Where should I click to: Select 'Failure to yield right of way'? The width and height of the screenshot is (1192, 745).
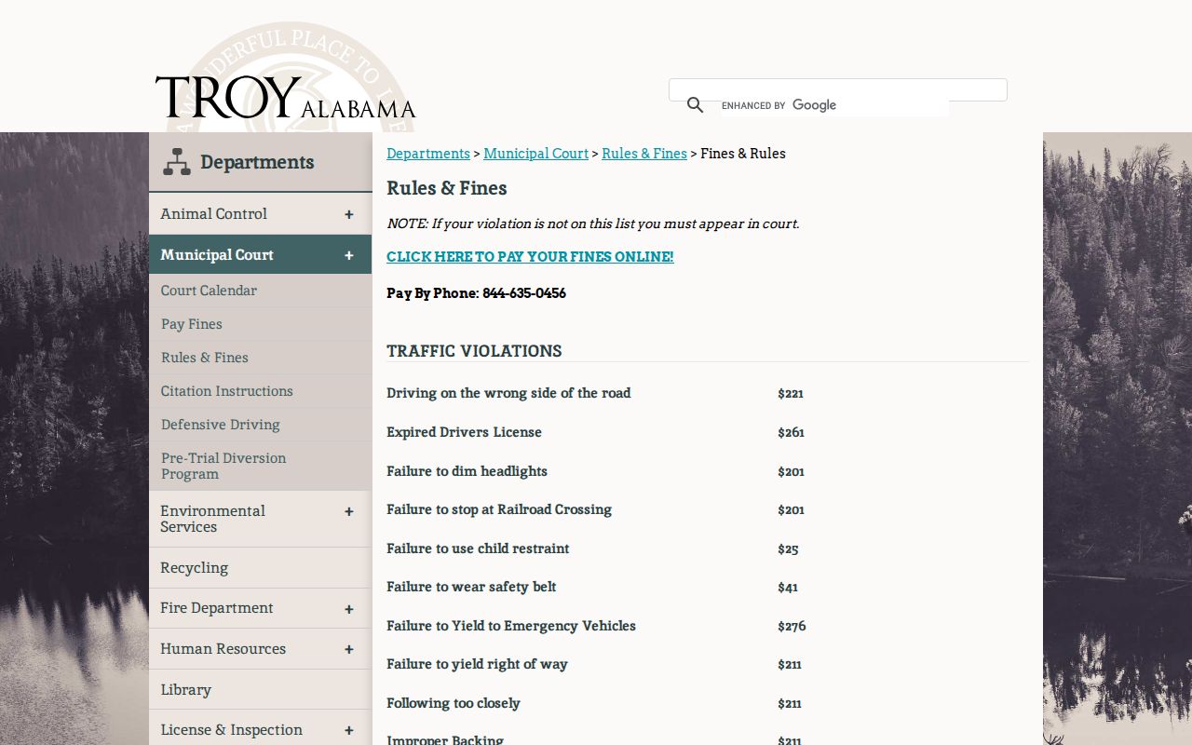(477, 664)
